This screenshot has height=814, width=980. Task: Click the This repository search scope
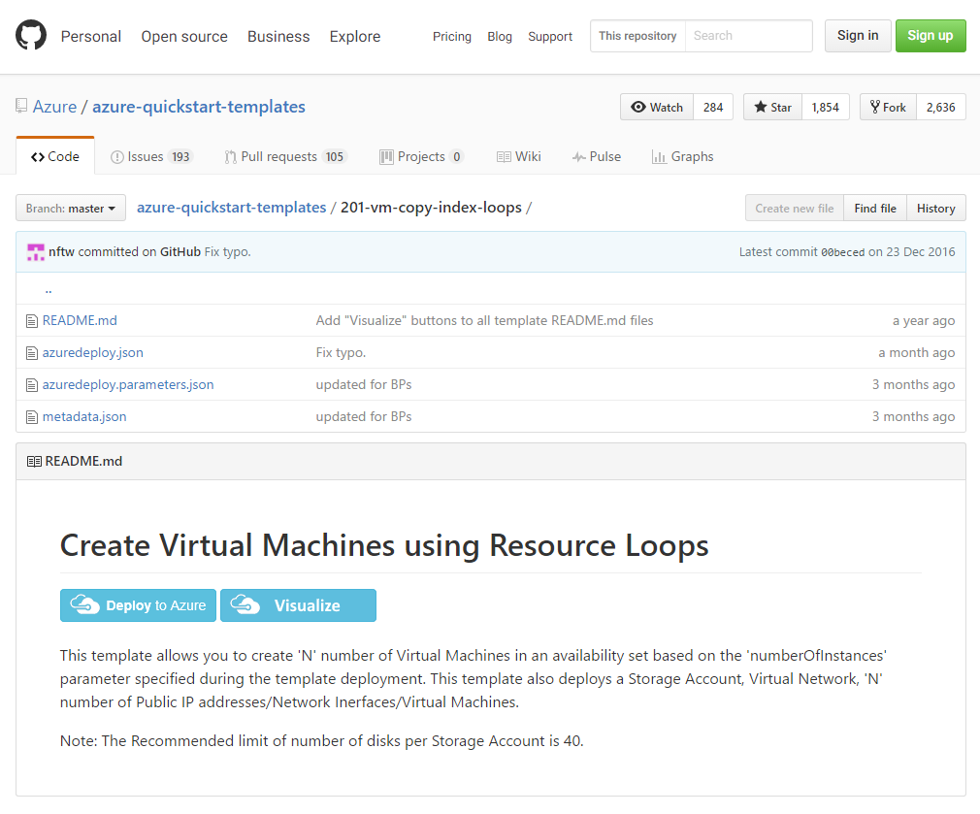click(637, 36)
